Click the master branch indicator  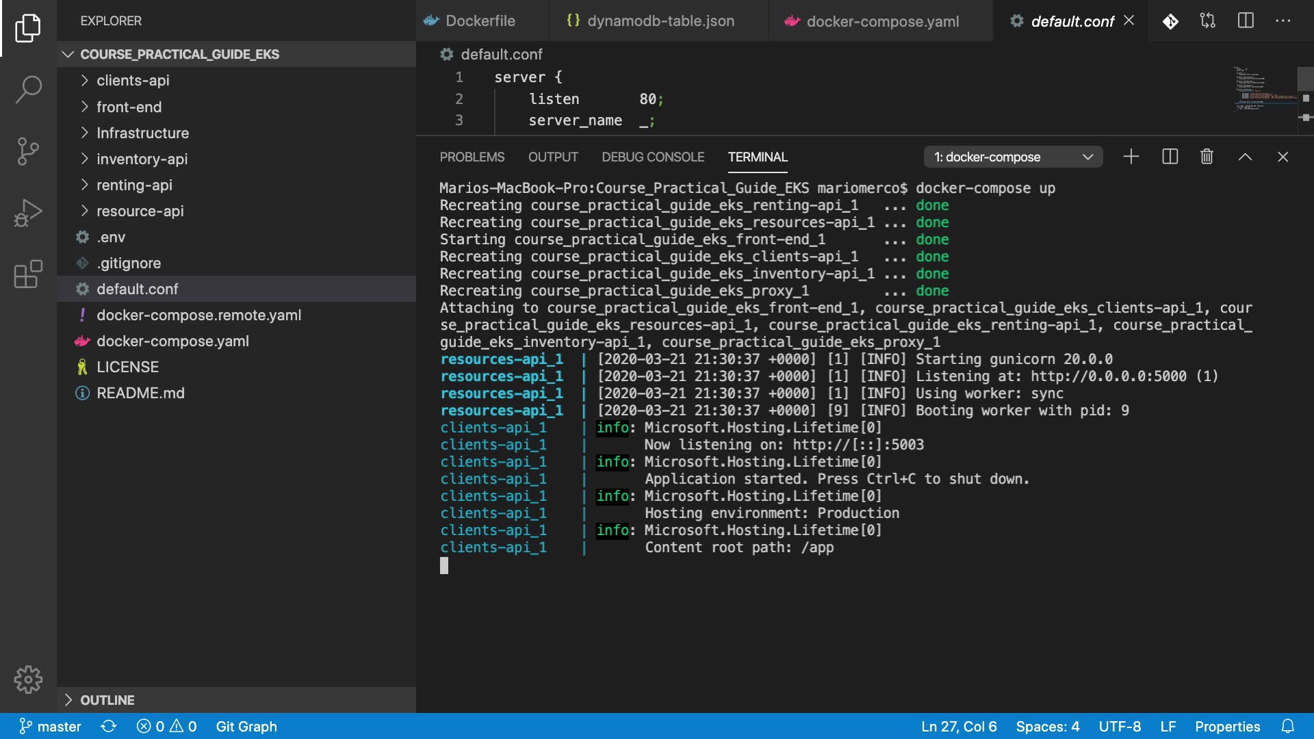(51, 726)
